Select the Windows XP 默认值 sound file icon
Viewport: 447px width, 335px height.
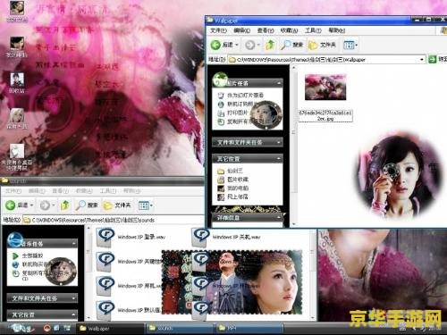(105, 311)
